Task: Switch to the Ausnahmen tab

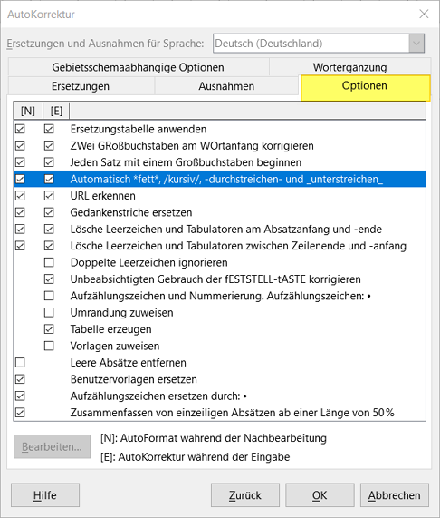Action: pyautogui.click(x=226, y=86)
